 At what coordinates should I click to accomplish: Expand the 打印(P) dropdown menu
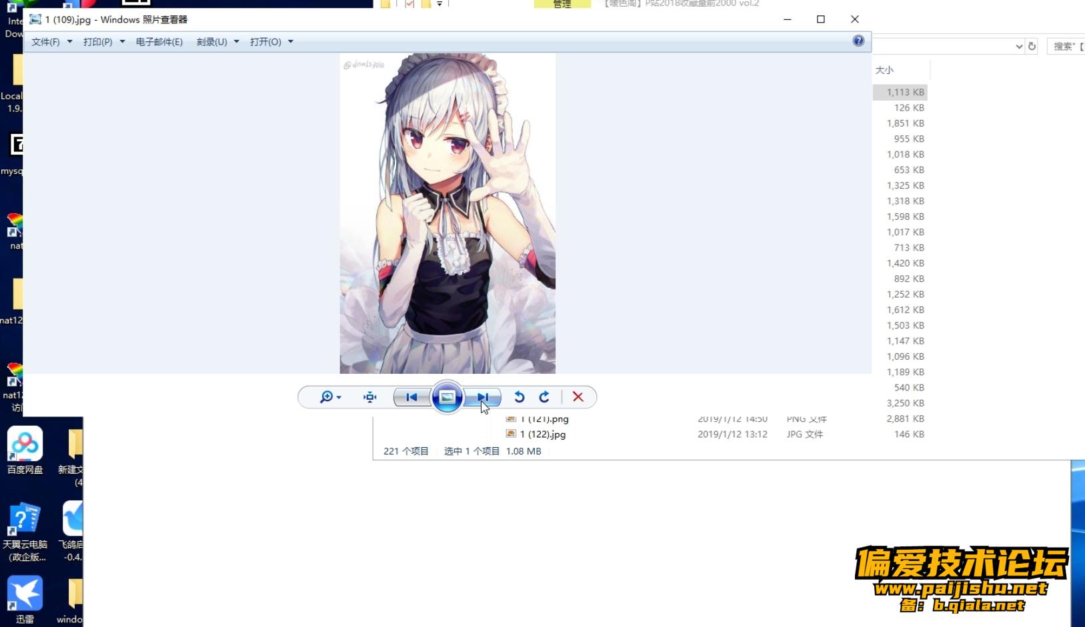103,42
